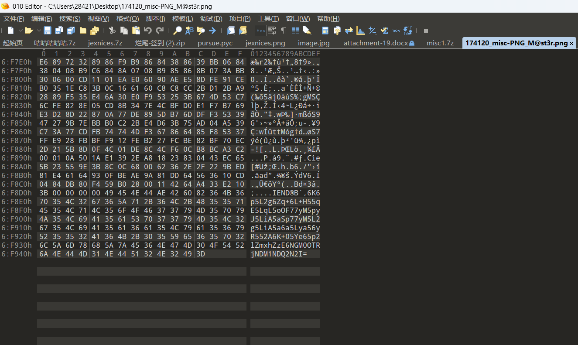Click the Save As icon
The height and width of the screenshot is (345, 578).
coord(59,31)
